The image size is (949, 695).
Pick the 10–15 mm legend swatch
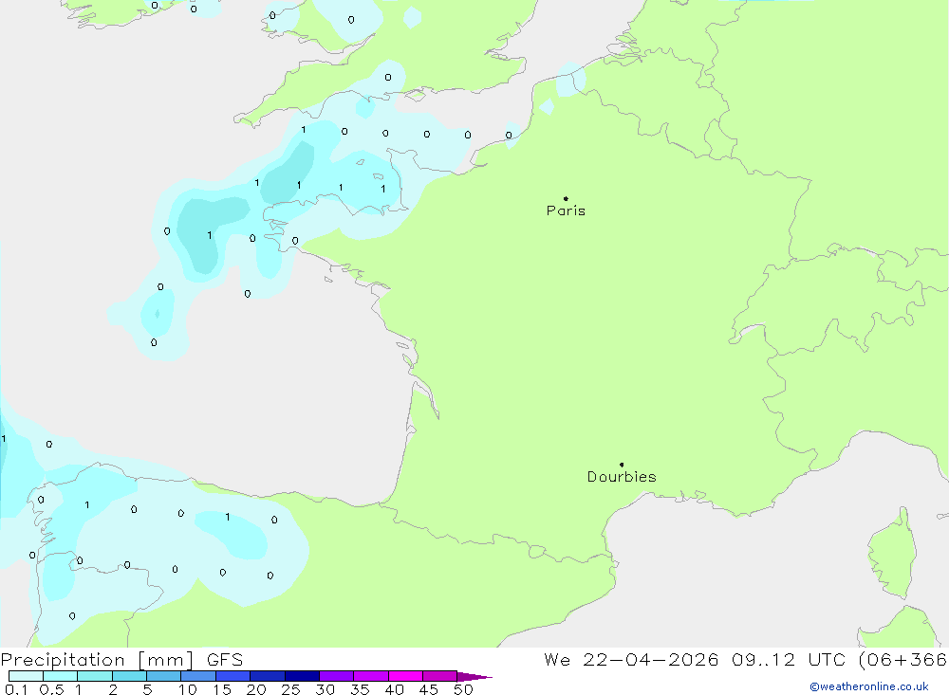[198, 676]
